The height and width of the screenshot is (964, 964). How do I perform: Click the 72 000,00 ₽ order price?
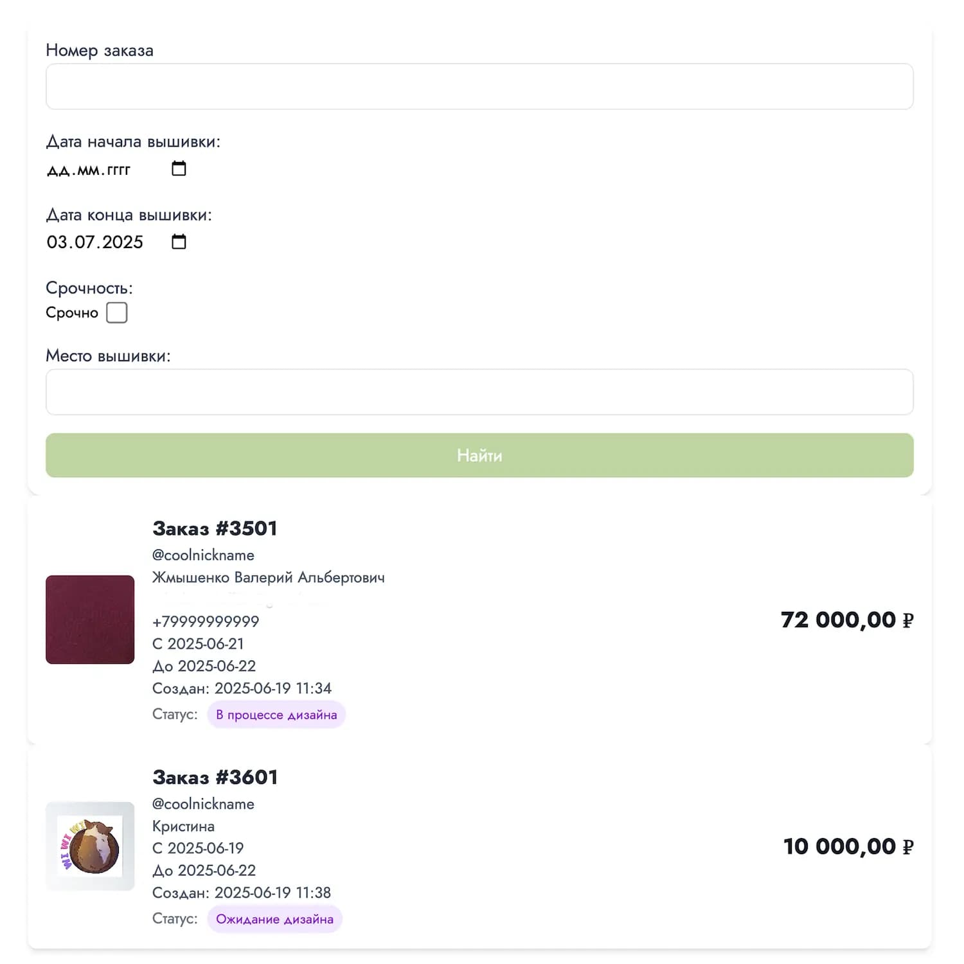click(x=846, y=620)
